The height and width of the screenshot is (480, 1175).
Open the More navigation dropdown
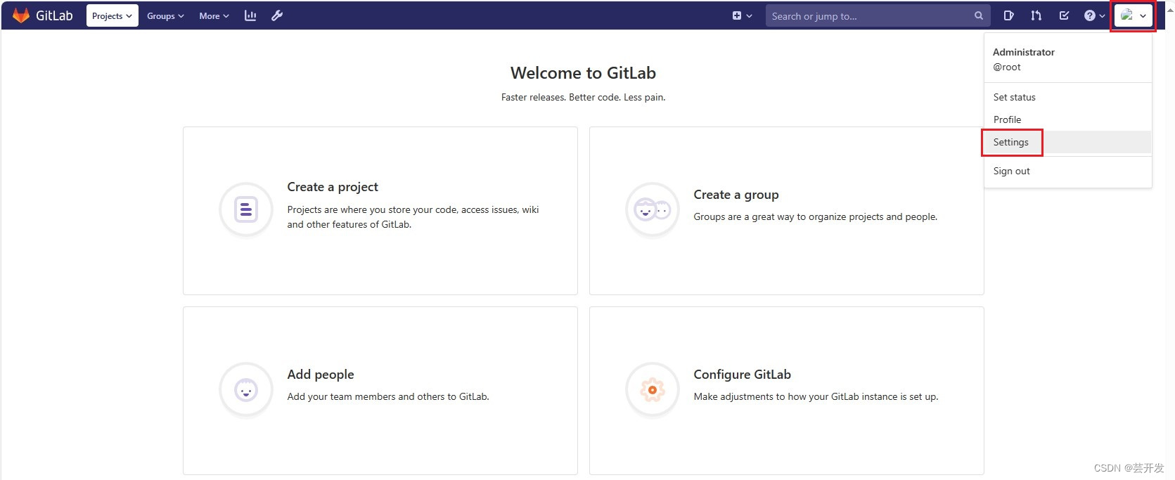214,15
